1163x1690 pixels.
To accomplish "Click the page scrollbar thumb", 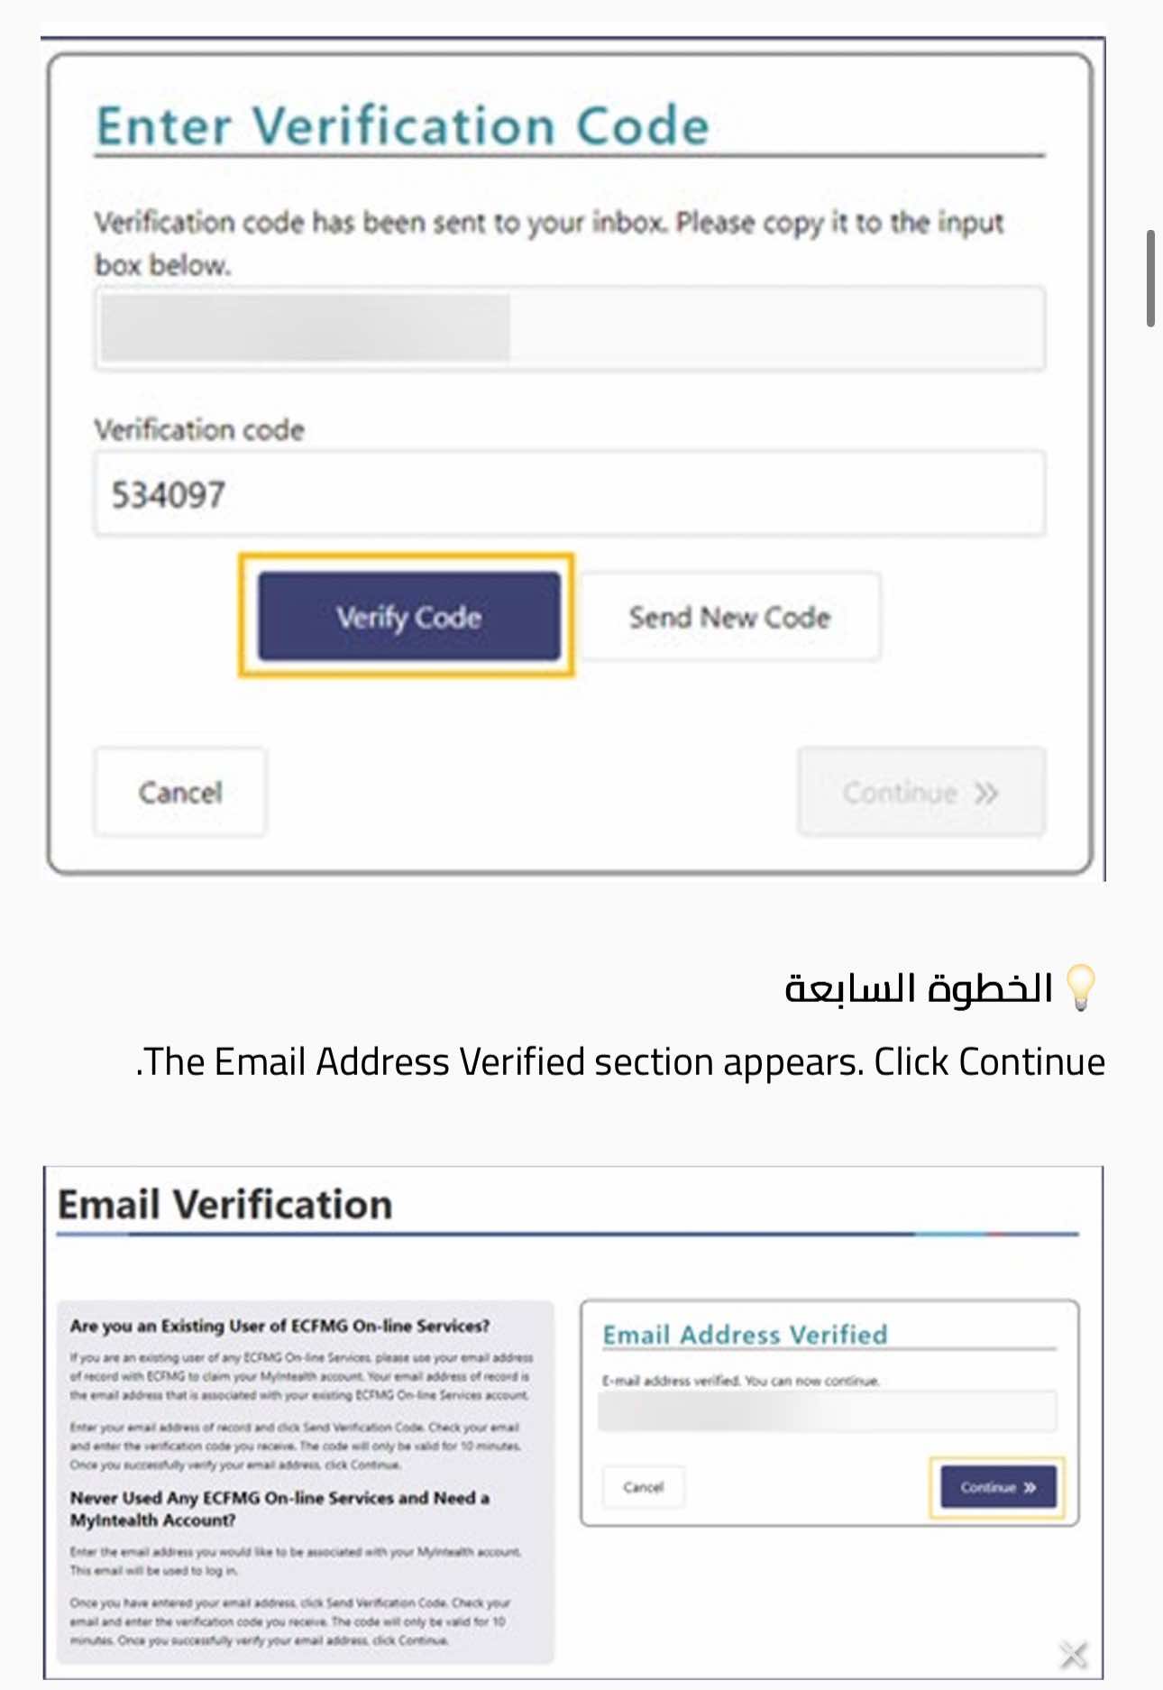I will 1150,278.
